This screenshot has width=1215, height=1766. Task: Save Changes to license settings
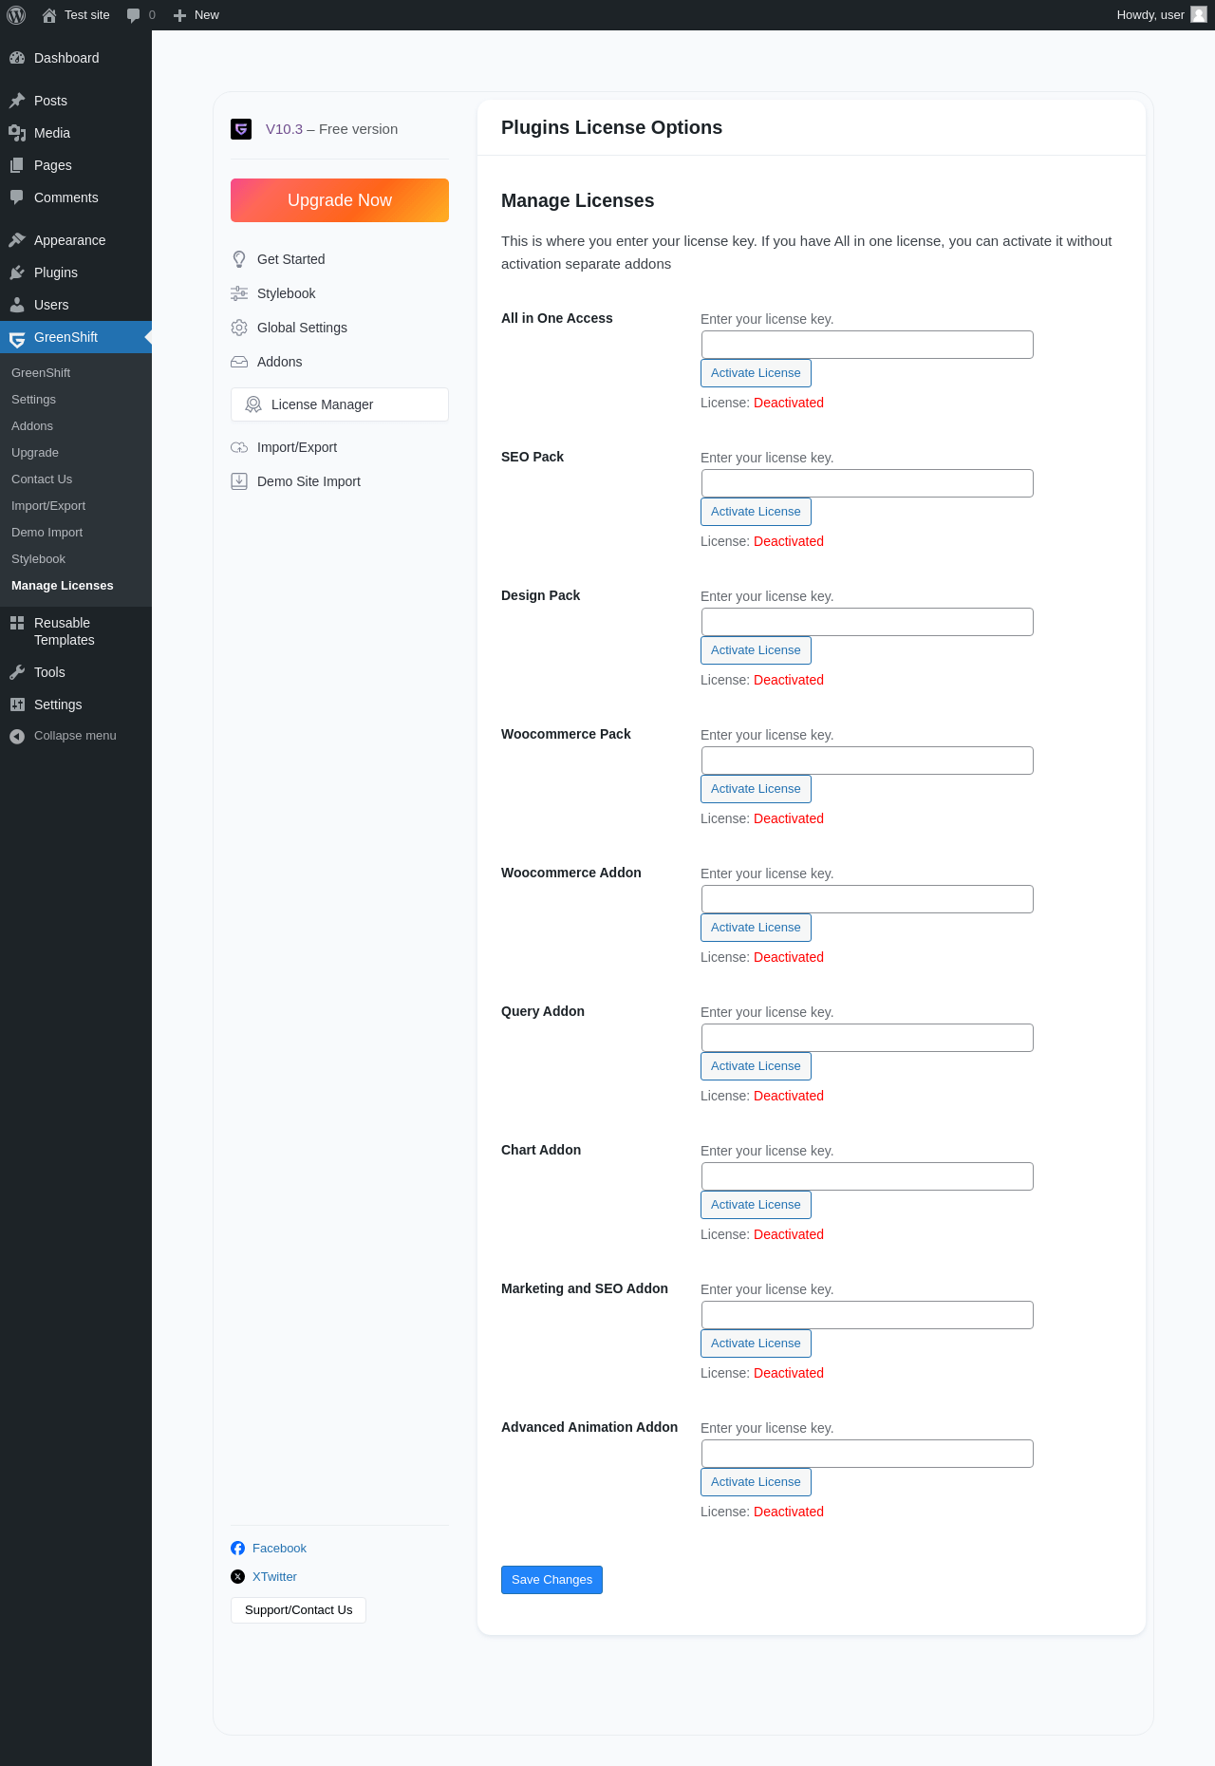click(x=551, y=1580)
